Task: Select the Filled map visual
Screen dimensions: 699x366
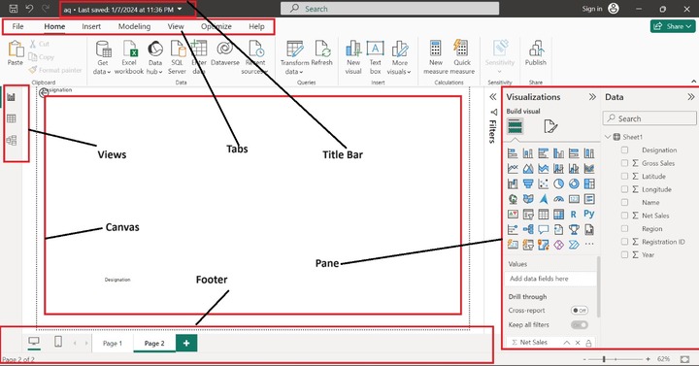Action: tap(528, 199)
